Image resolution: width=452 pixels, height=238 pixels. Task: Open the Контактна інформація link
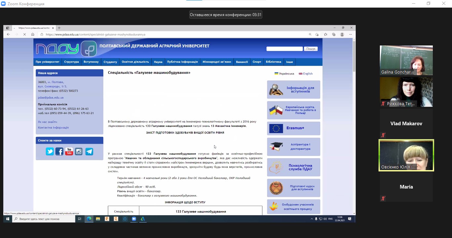(x=53, y=128)
